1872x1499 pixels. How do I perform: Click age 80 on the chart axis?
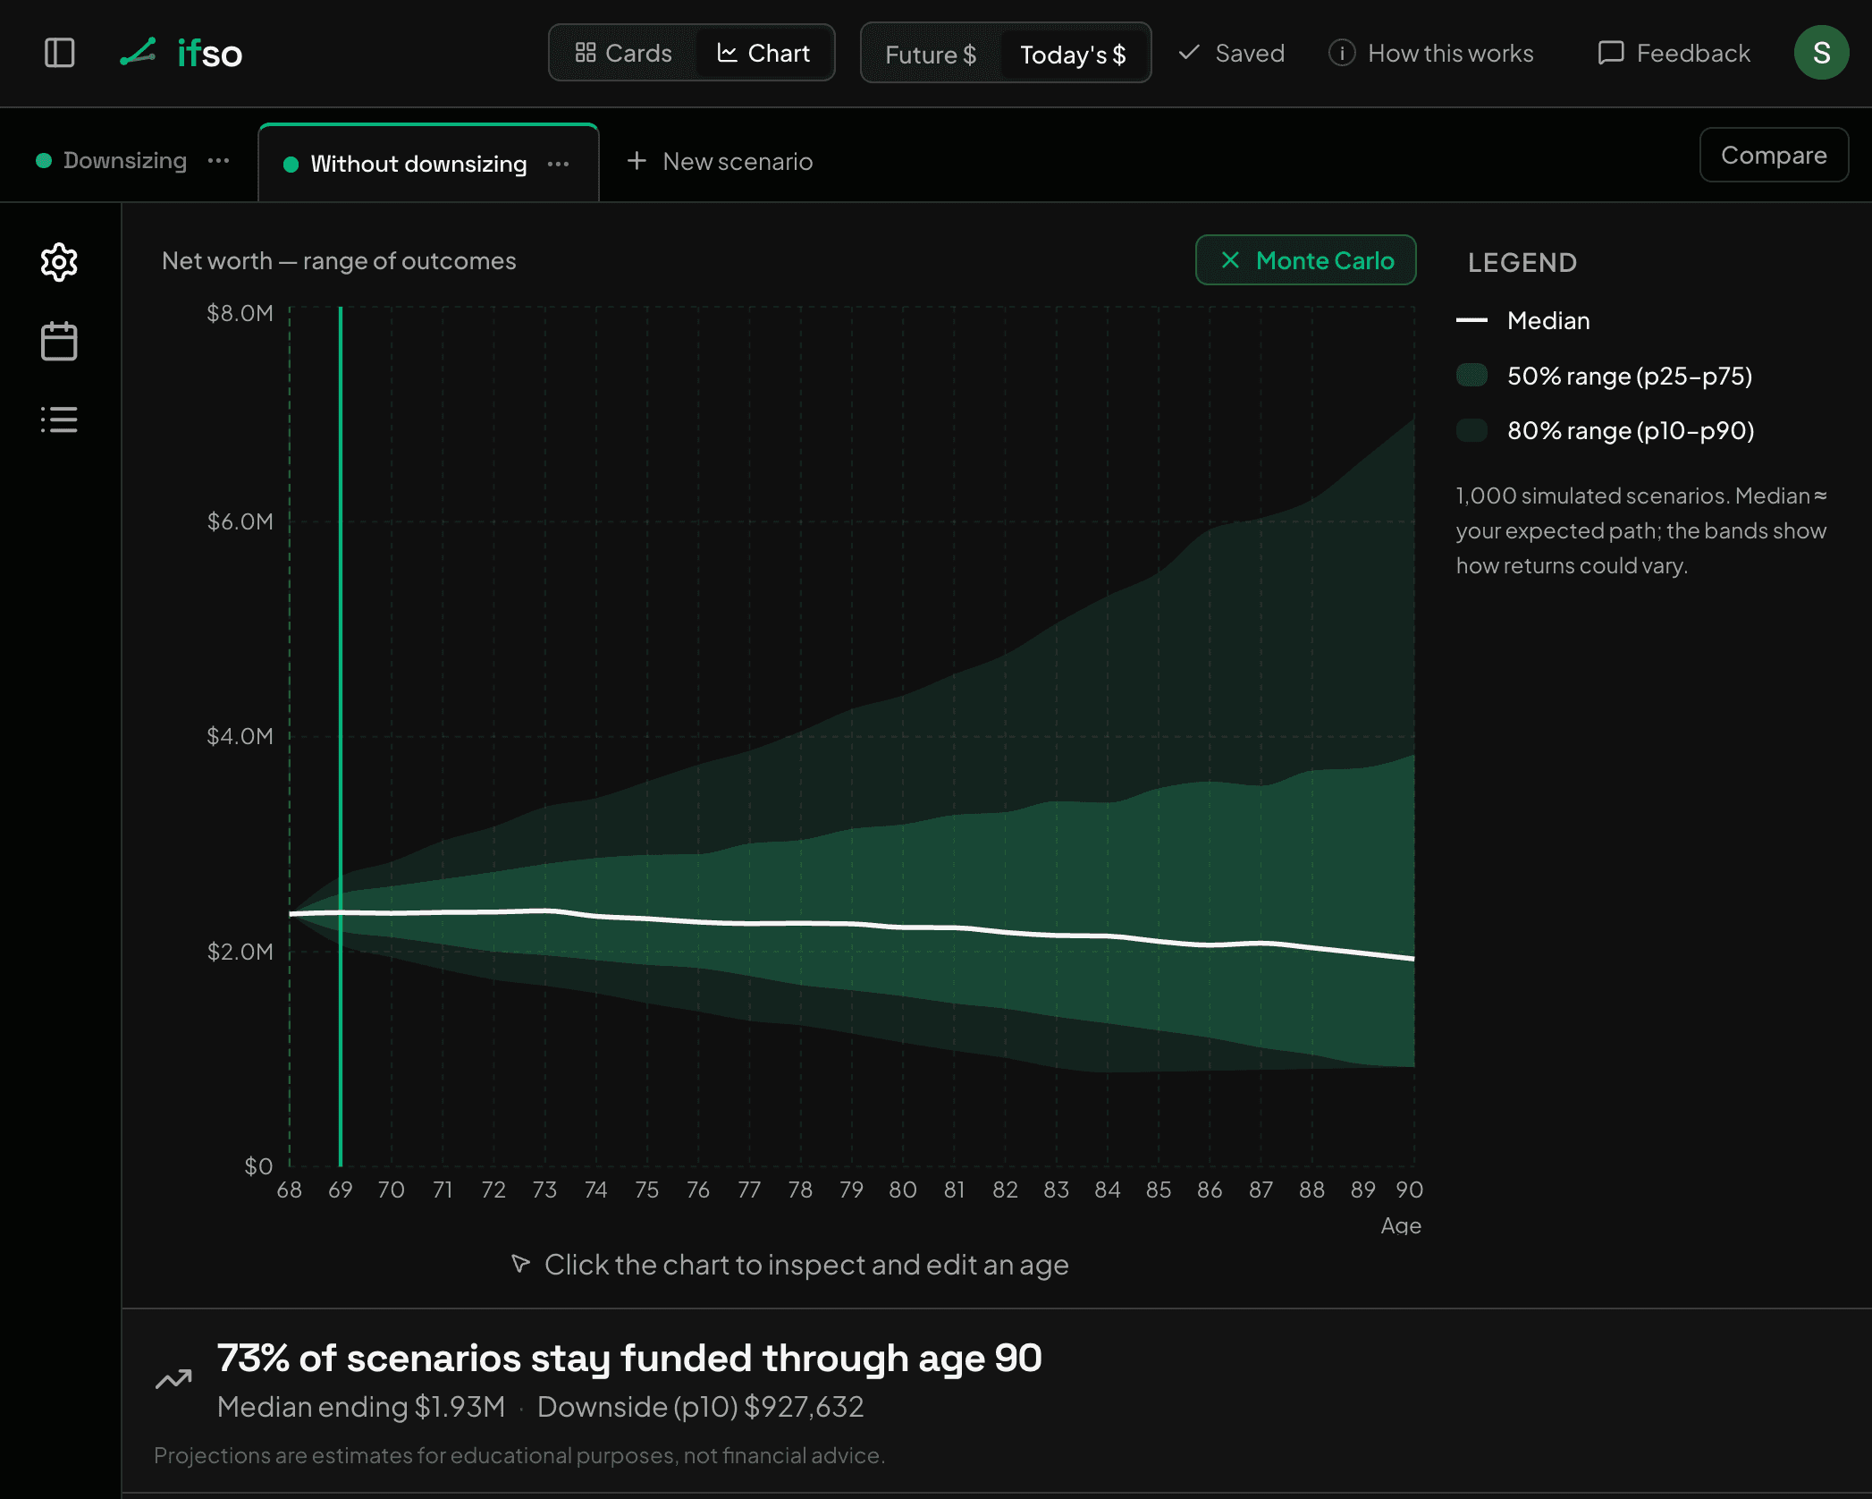point(902,1190)
